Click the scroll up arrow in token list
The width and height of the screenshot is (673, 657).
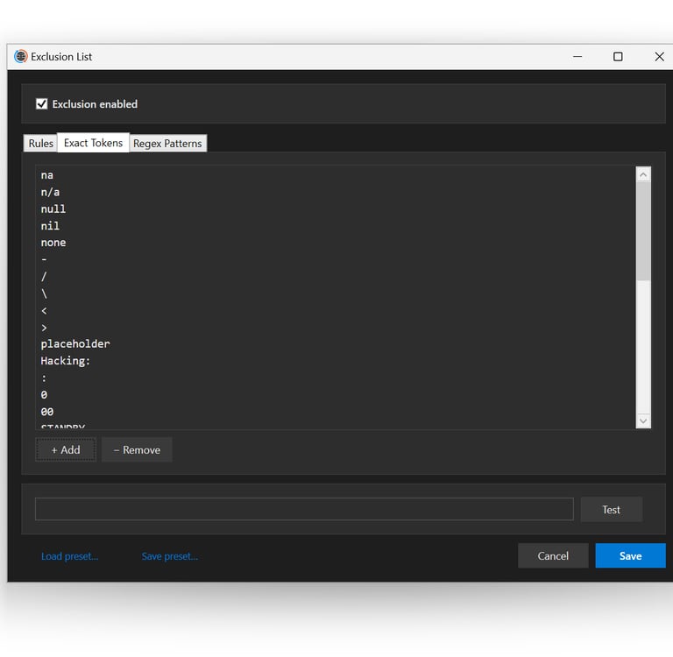click(643, 174)
